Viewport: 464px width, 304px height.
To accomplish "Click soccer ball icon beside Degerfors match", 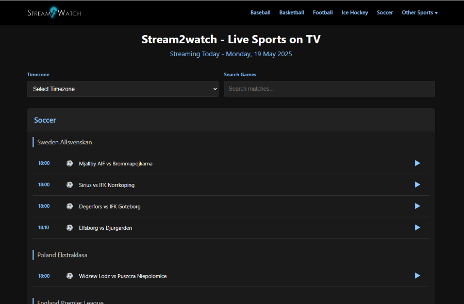I will pyautogui.click(x=70, y=207).
